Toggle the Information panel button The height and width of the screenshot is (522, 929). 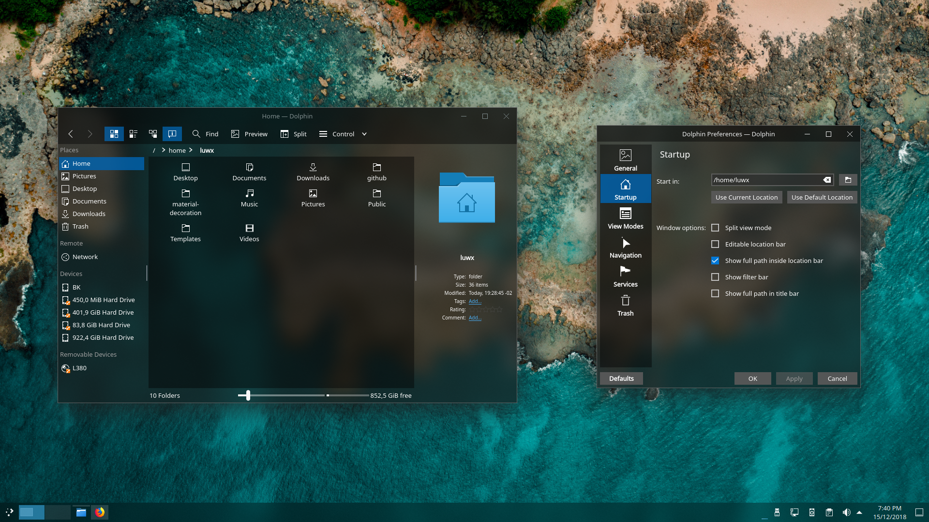(172, 134)
